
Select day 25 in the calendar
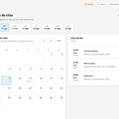6,100
